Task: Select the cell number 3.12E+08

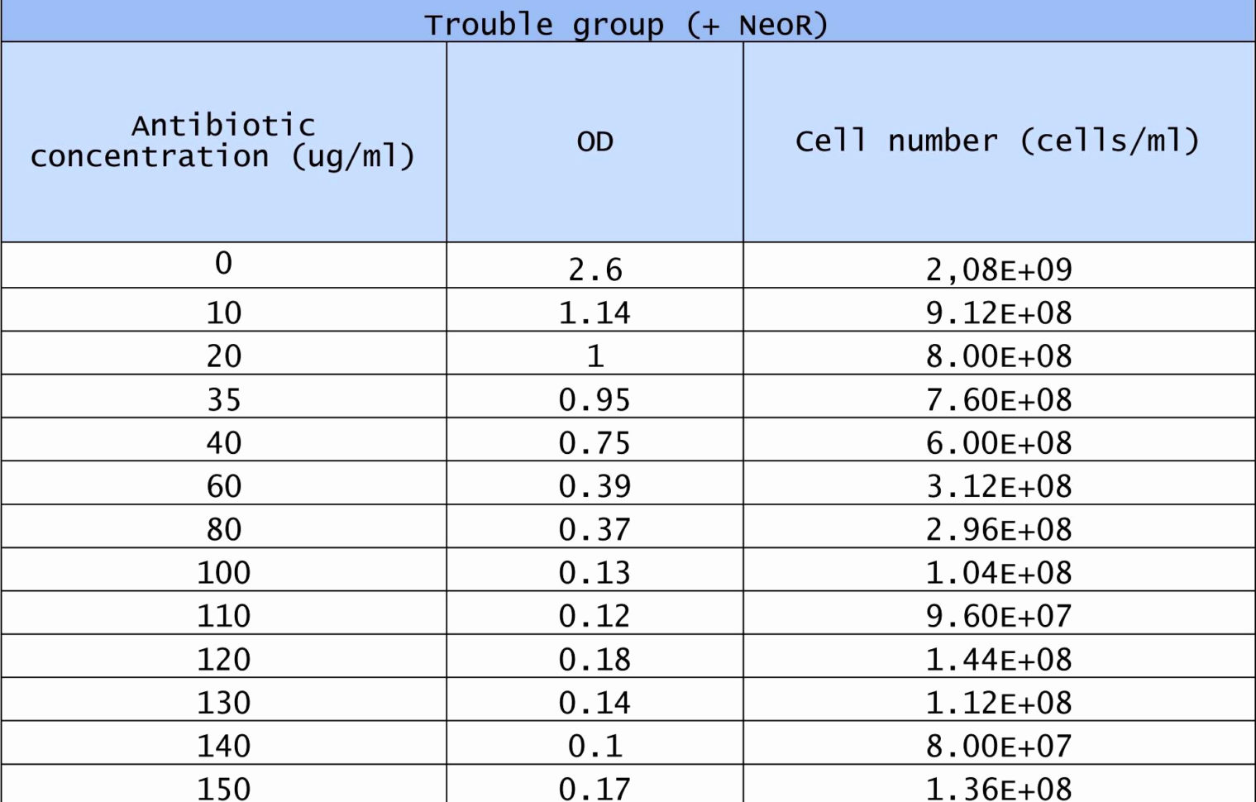Action: [998, 485]
